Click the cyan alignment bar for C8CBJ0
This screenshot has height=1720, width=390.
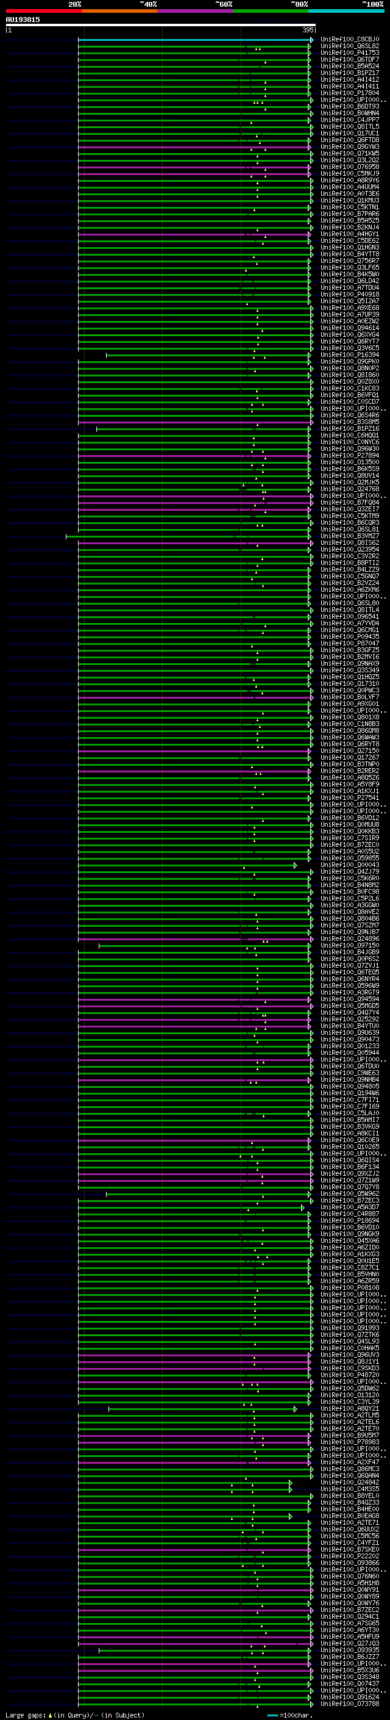[196, 40]
